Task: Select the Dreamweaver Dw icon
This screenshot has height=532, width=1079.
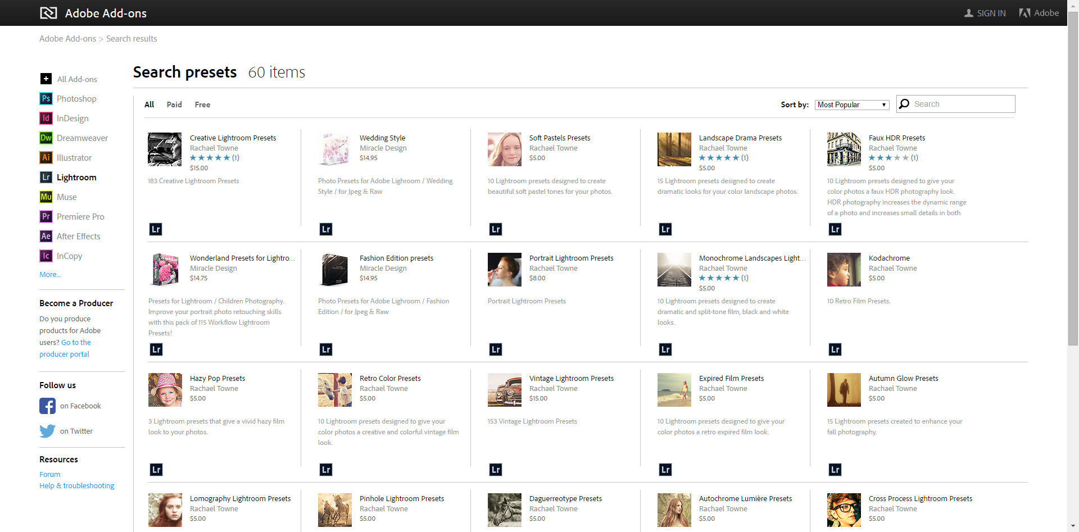Action: click(46, 138)
